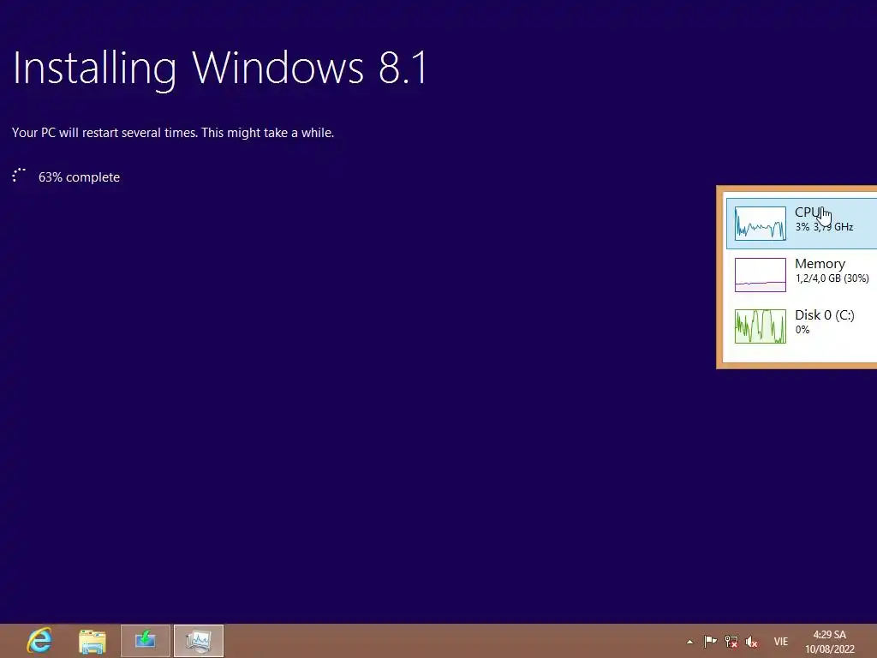Open Internet Explorer from the taskbar
This screenshot has height=658, width=877.
pos(39,641)
